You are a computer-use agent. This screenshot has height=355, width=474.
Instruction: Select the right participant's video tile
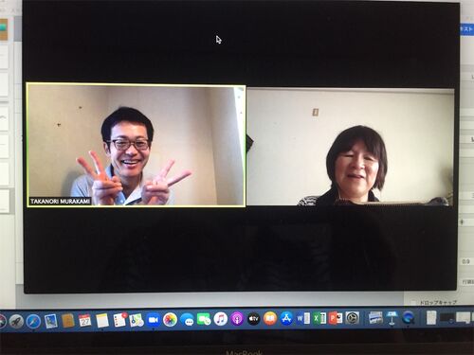point(350,147)
